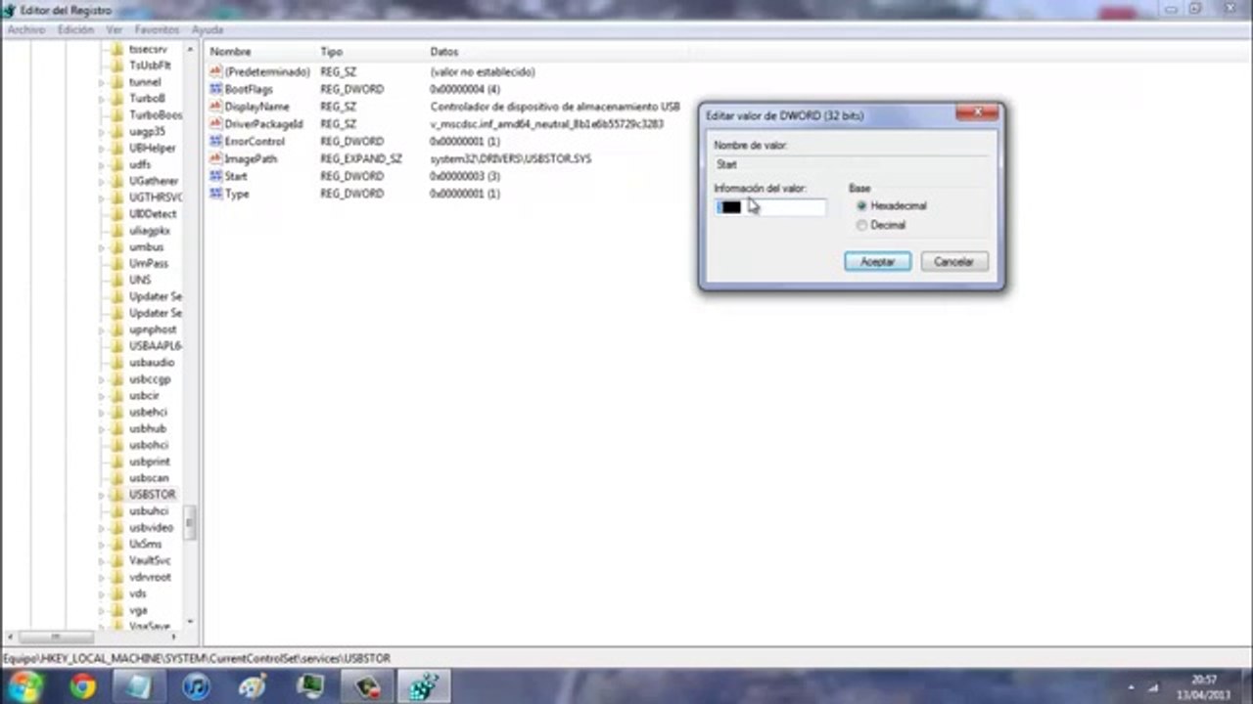Image resolution: width=1253 pixels, height=704 pixels.
Task: Click the usbprint folder icon
Action: pyautogui.click(x=117, y=462)
